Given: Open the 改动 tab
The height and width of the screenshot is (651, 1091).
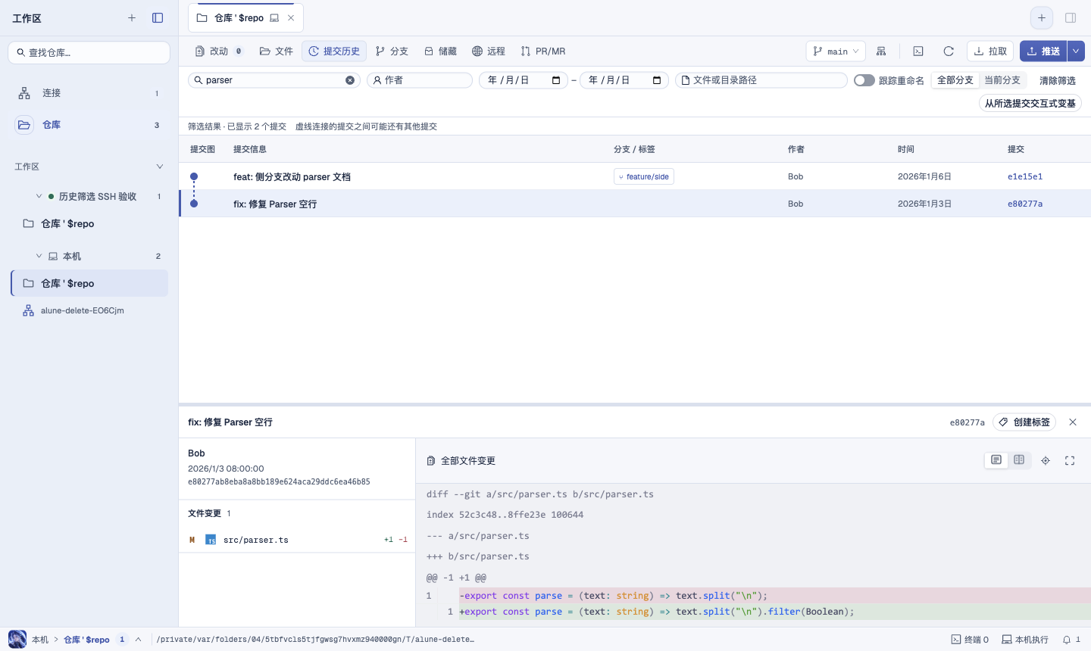Looking at the screenshot, I should pos(219,51).
